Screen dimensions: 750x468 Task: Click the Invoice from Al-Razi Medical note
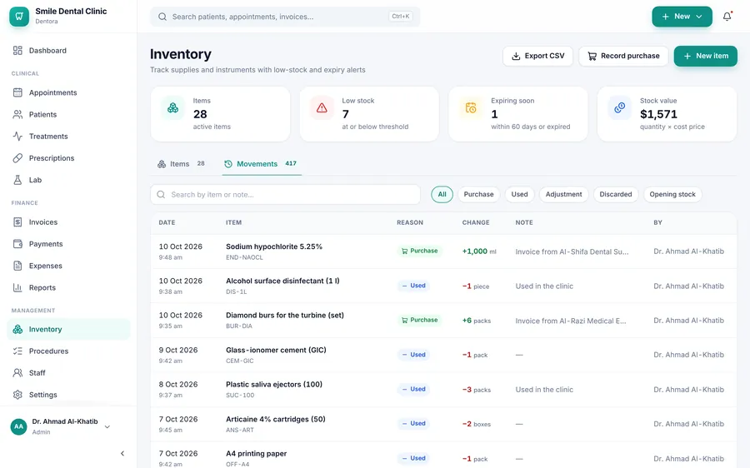click(571, 321)
